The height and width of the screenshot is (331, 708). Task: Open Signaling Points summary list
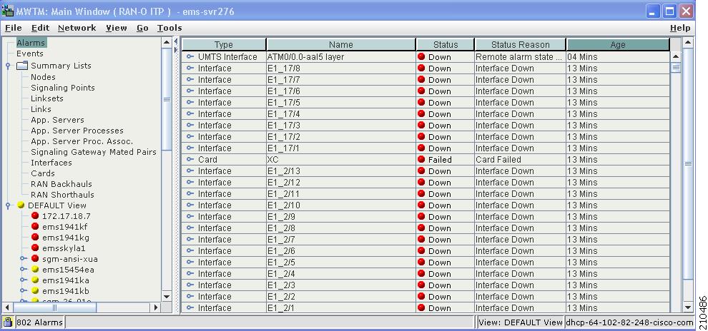coord(63,88)
